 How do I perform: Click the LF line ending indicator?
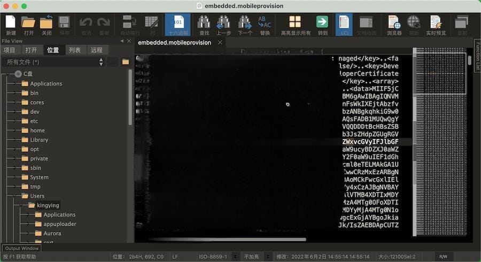pyautogui.click(x=175, y=257)
